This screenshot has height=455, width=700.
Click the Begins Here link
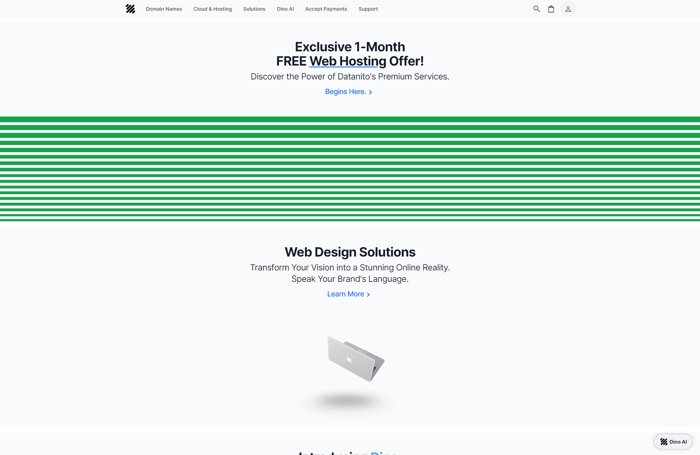[345, 92]
